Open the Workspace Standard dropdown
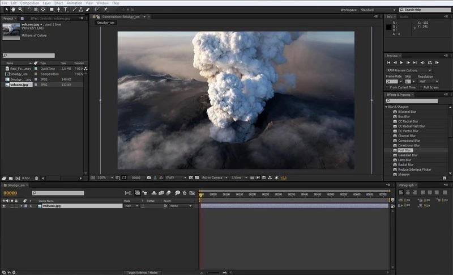 377,10
